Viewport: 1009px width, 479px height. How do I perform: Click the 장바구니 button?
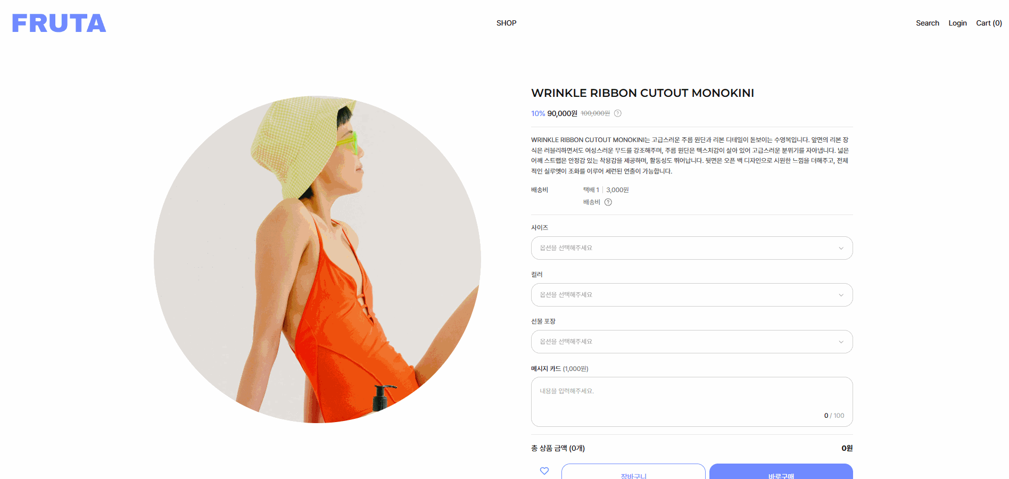(633, 472)
